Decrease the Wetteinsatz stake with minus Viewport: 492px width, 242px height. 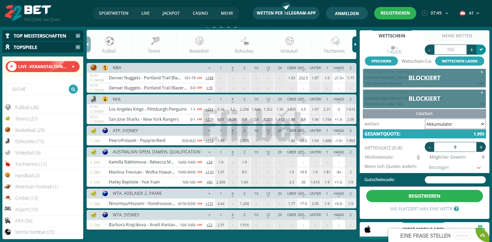(x=430, y=147)
